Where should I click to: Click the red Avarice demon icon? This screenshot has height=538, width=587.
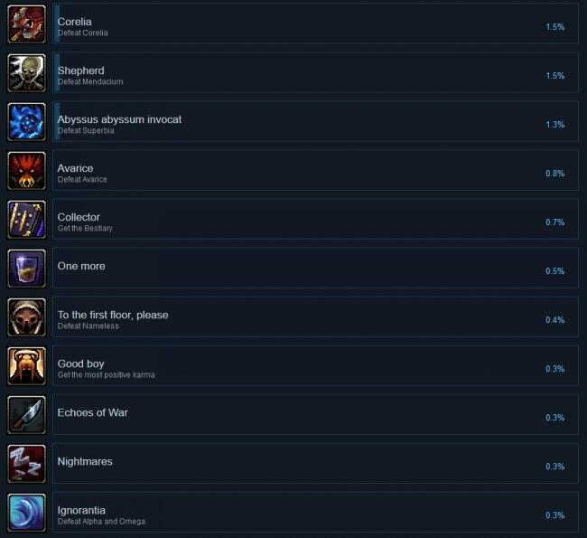pos(26,171)
